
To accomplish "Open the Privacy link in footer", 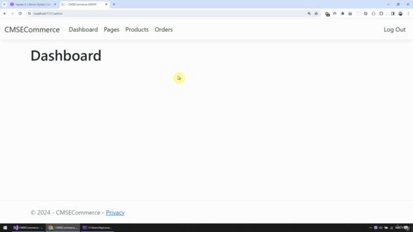I will (x=115, y=213).
